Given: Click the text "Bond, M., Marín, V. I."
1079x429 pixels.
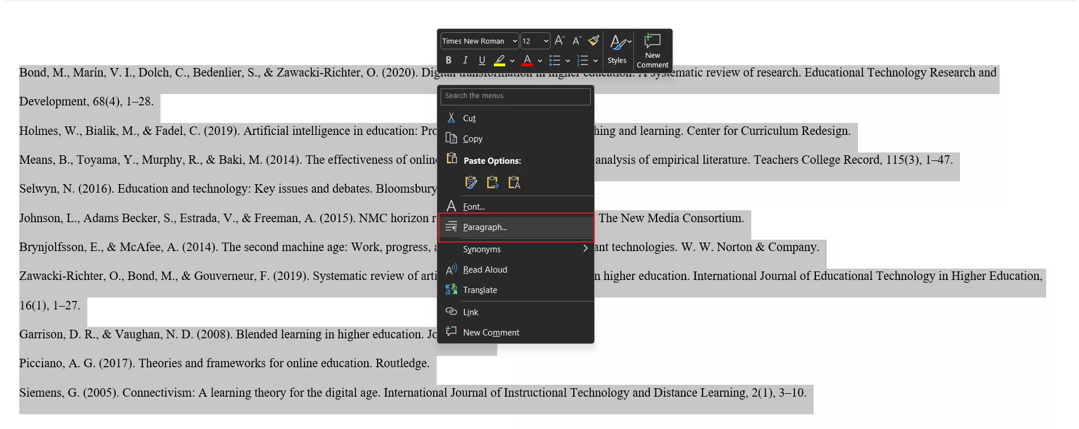Looking at the screenshot, I should (76, 73).
